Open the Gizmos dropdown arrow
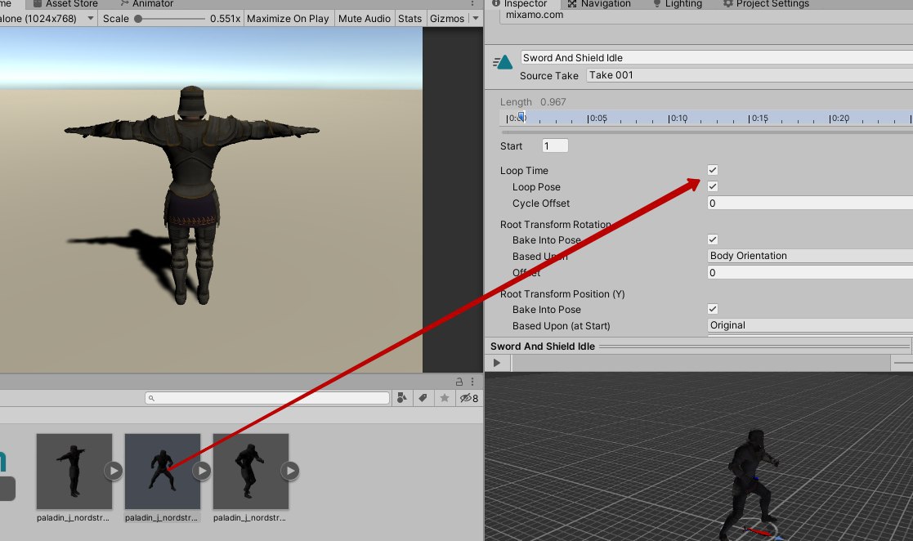 click(476, 19)
